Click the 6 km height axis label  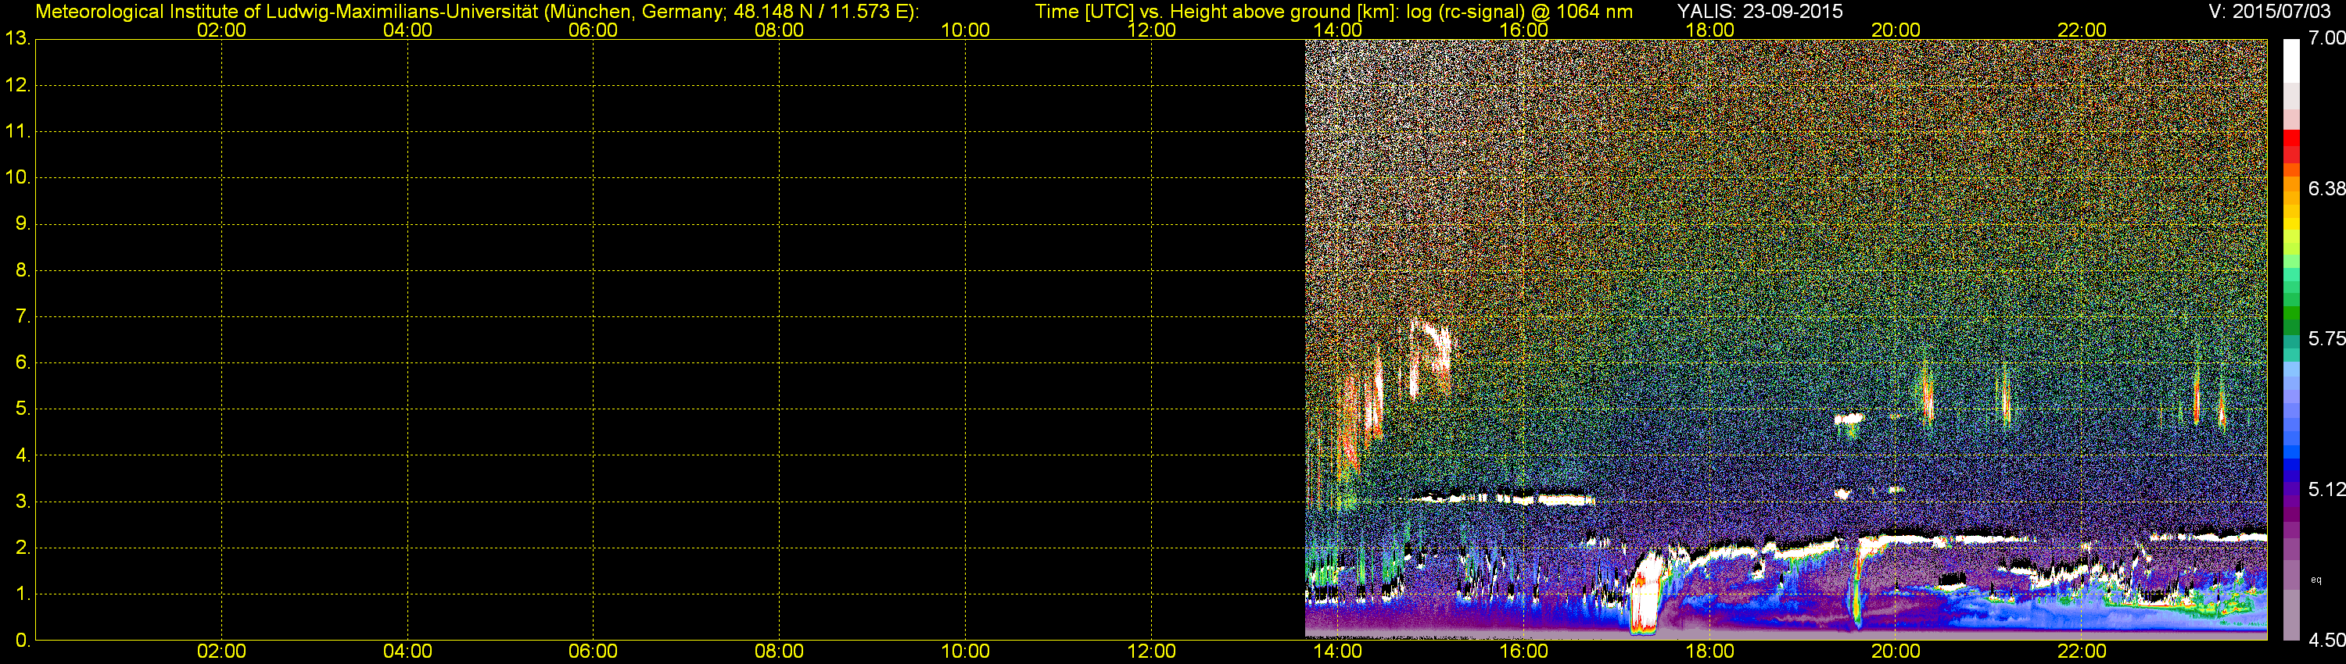(22, 363)
